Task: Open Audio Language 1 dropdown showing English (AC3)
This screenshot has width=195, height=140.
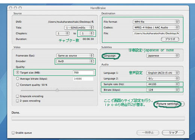Action: [163, 73]
